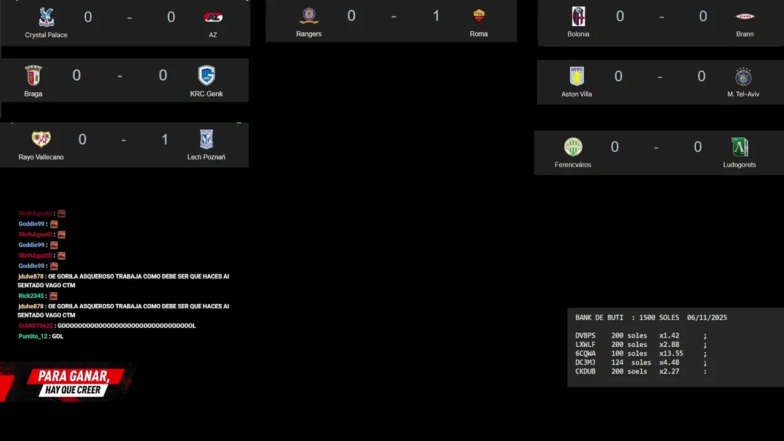Click the first SlothAgustD chat emote
Viewport: 784px width, 441px height.
[61, 214]
